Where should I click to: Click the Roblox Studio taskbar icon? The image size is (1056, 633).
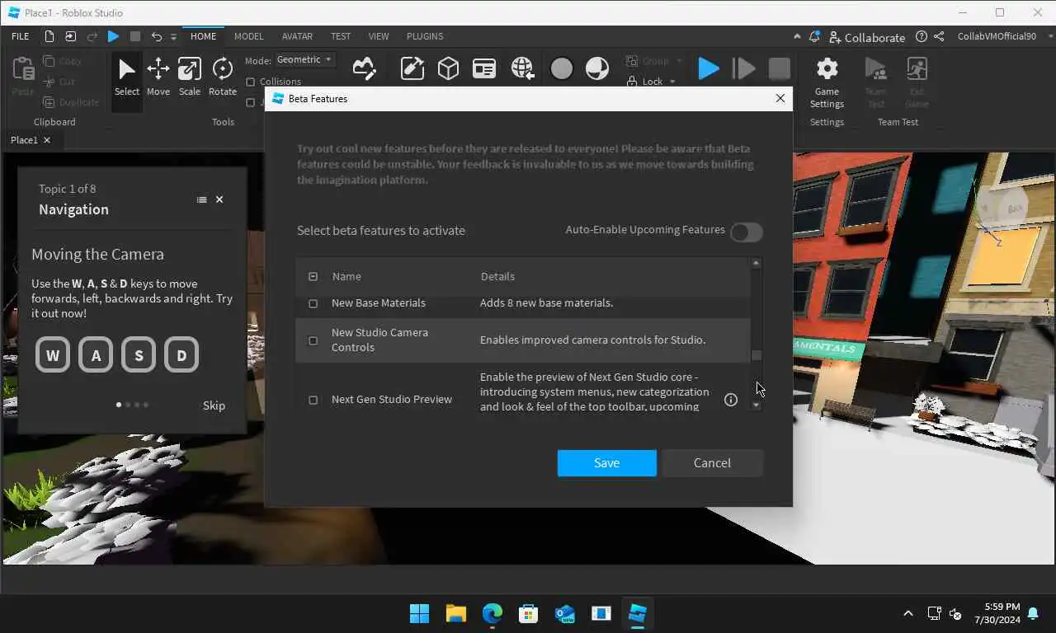pos(637,613)
